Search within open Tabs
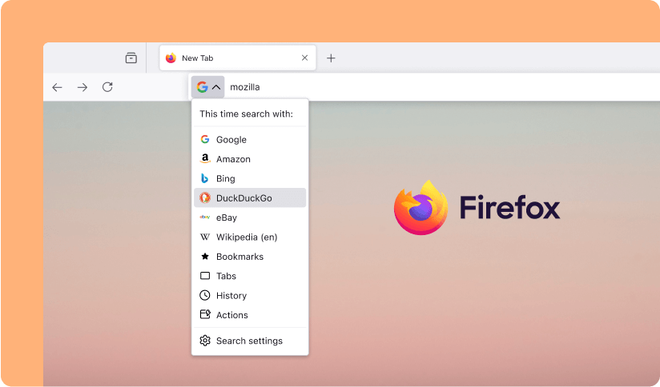Image resolution: width=660 pixels, height=387 pixels. (x=250, y=276)
